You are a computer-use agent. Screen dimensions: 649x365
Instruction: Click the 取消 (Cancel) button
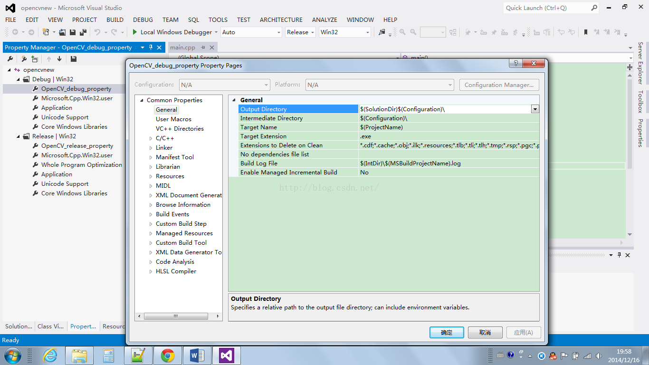pos(485,333)
